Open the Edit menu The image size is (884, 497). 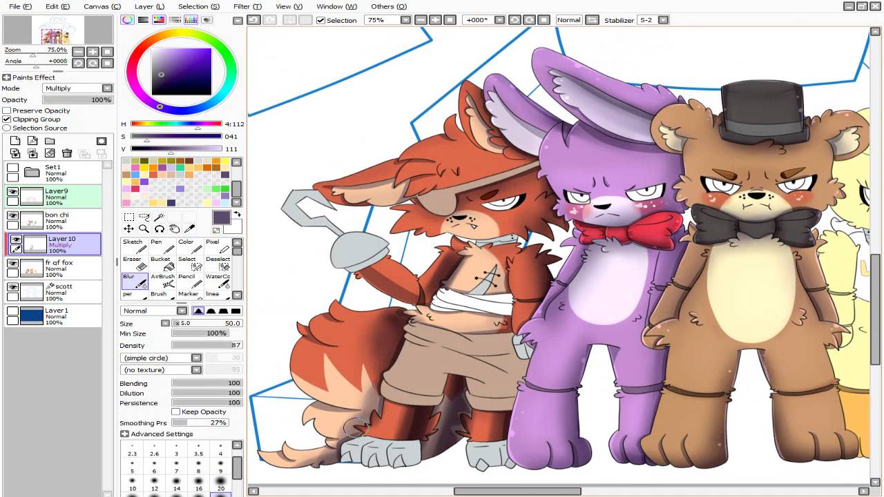tap(57, 6)
